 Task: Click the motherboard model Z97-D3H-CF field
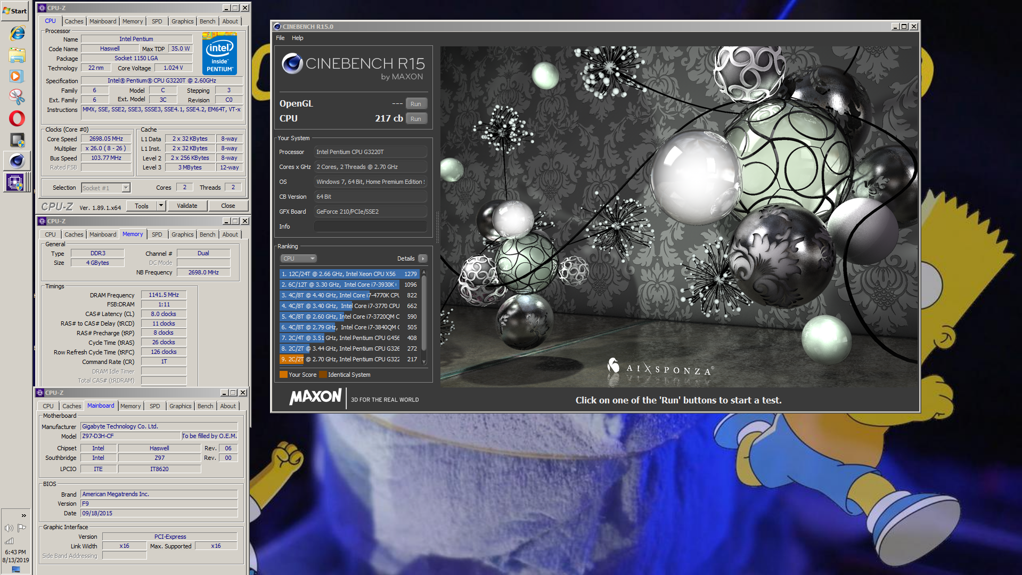pyautogui.click(x=130, y=436)
